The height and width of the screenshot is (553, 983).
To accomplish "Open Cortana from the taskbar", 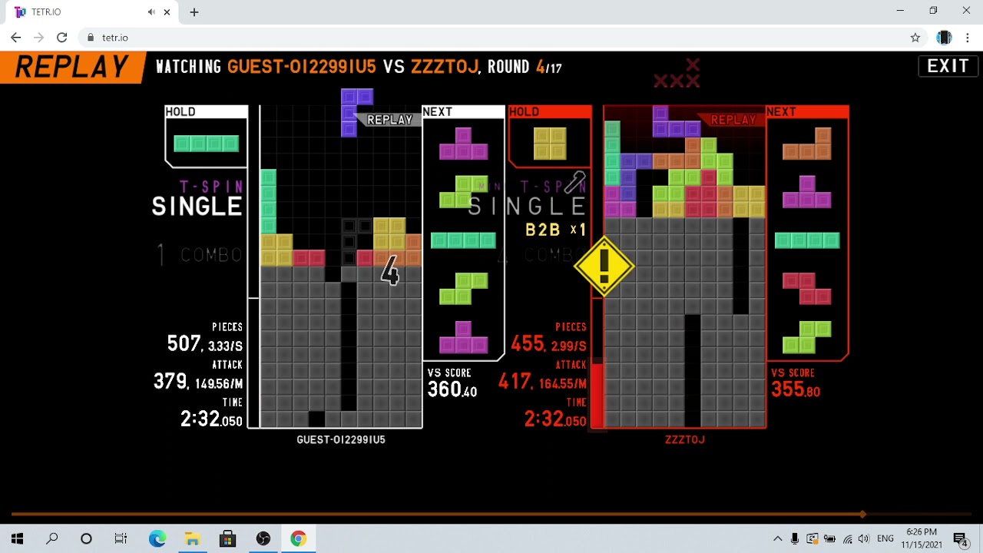I will coord(86,538).
